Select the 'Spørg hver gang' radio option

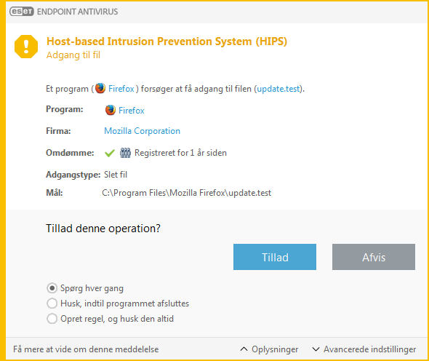point(52,288)
